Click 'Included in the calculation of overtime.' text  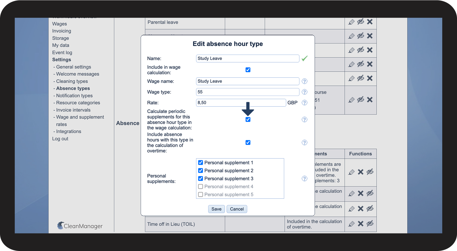coord(314,224)
